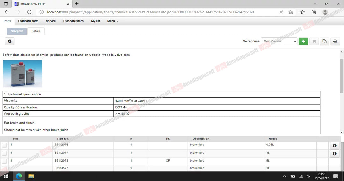Open browser settings and more menu
The image size is (344, 181).
(x=337, y=12)
